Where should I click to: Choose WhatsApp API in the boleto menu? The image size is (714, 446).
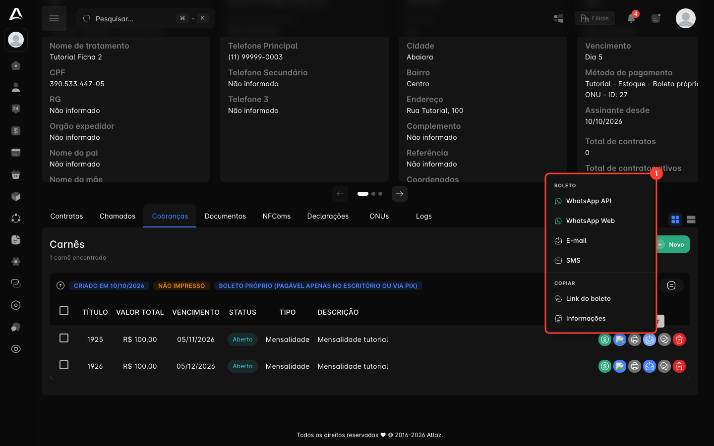point(601,201)
